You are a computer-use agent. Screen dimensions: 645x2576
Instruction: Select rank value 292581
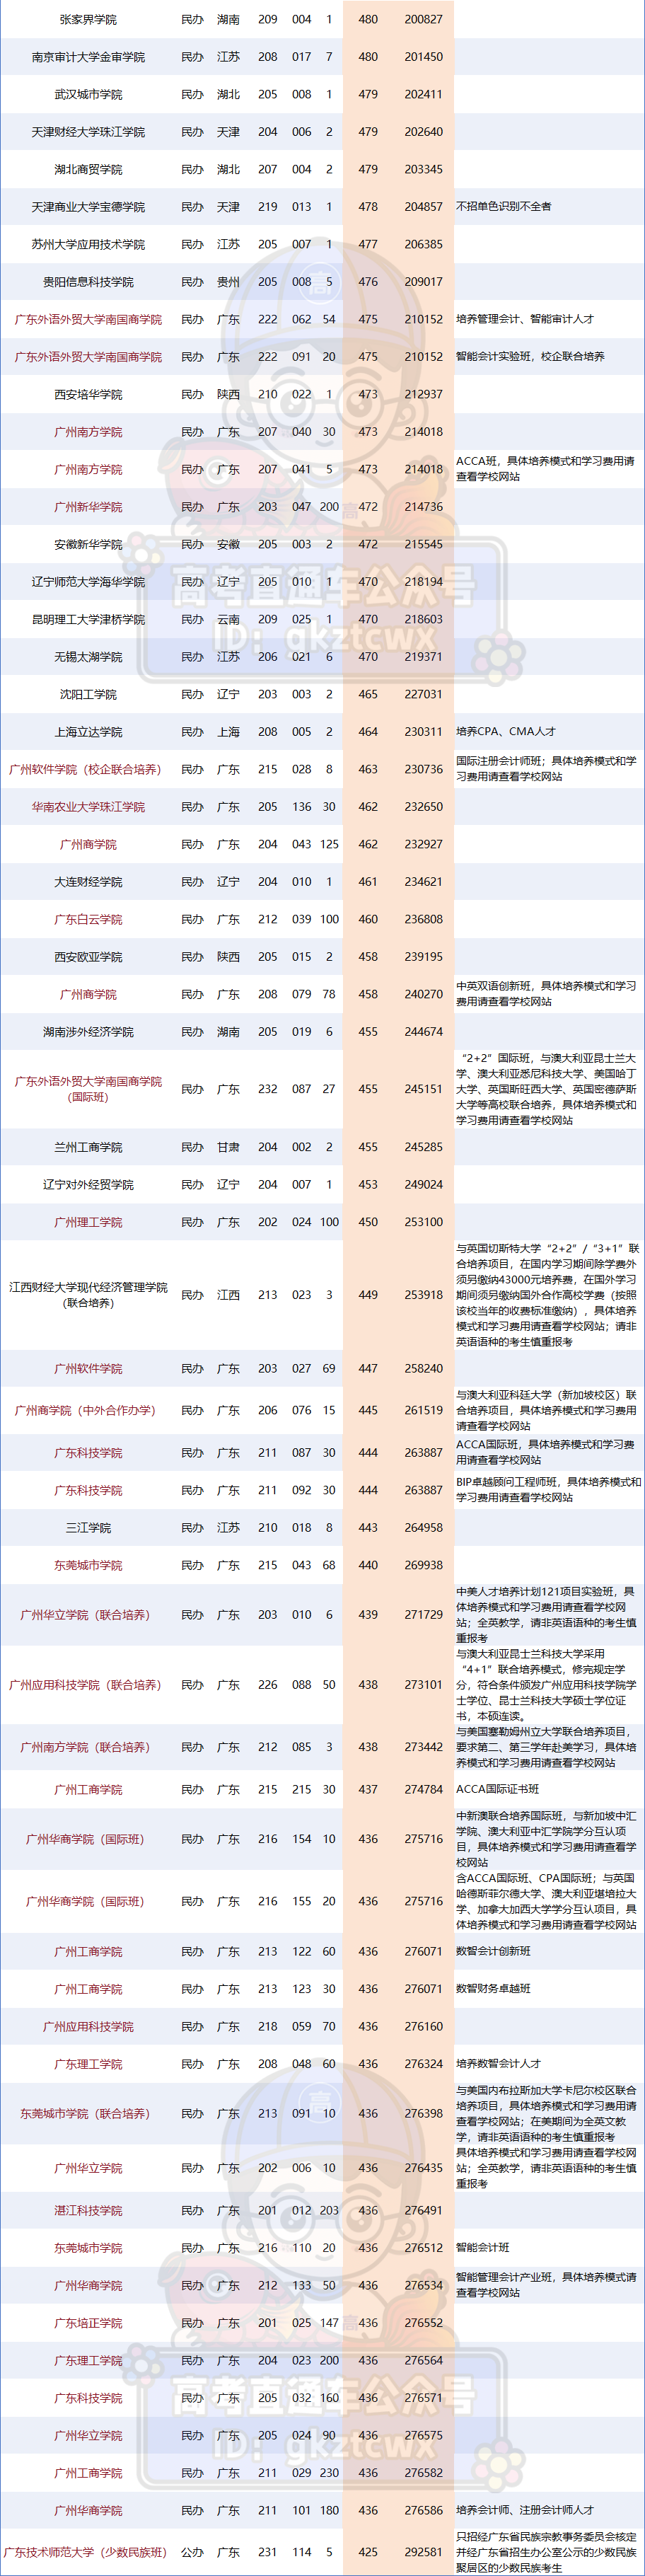click(423, 2552)
